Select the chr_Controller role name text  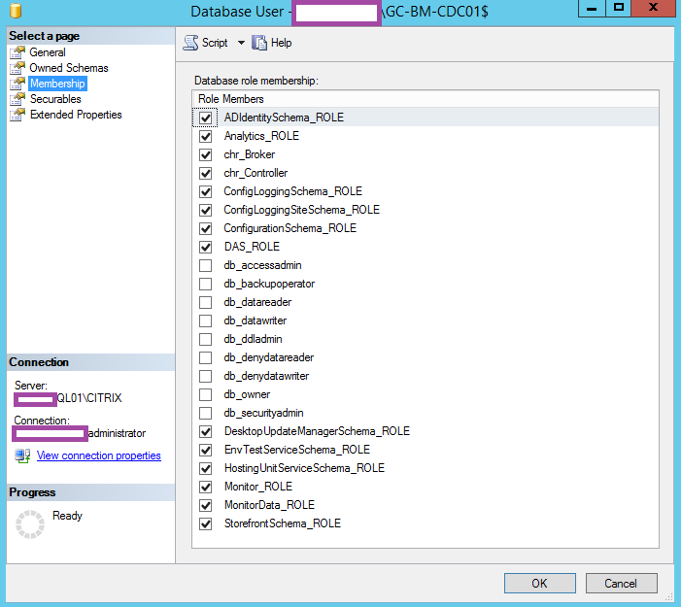pyautogui.click(x=255, y=173)
